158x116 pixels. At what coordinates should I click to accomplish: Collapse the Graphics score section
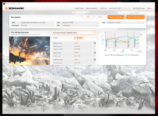(x=95, y=43)
